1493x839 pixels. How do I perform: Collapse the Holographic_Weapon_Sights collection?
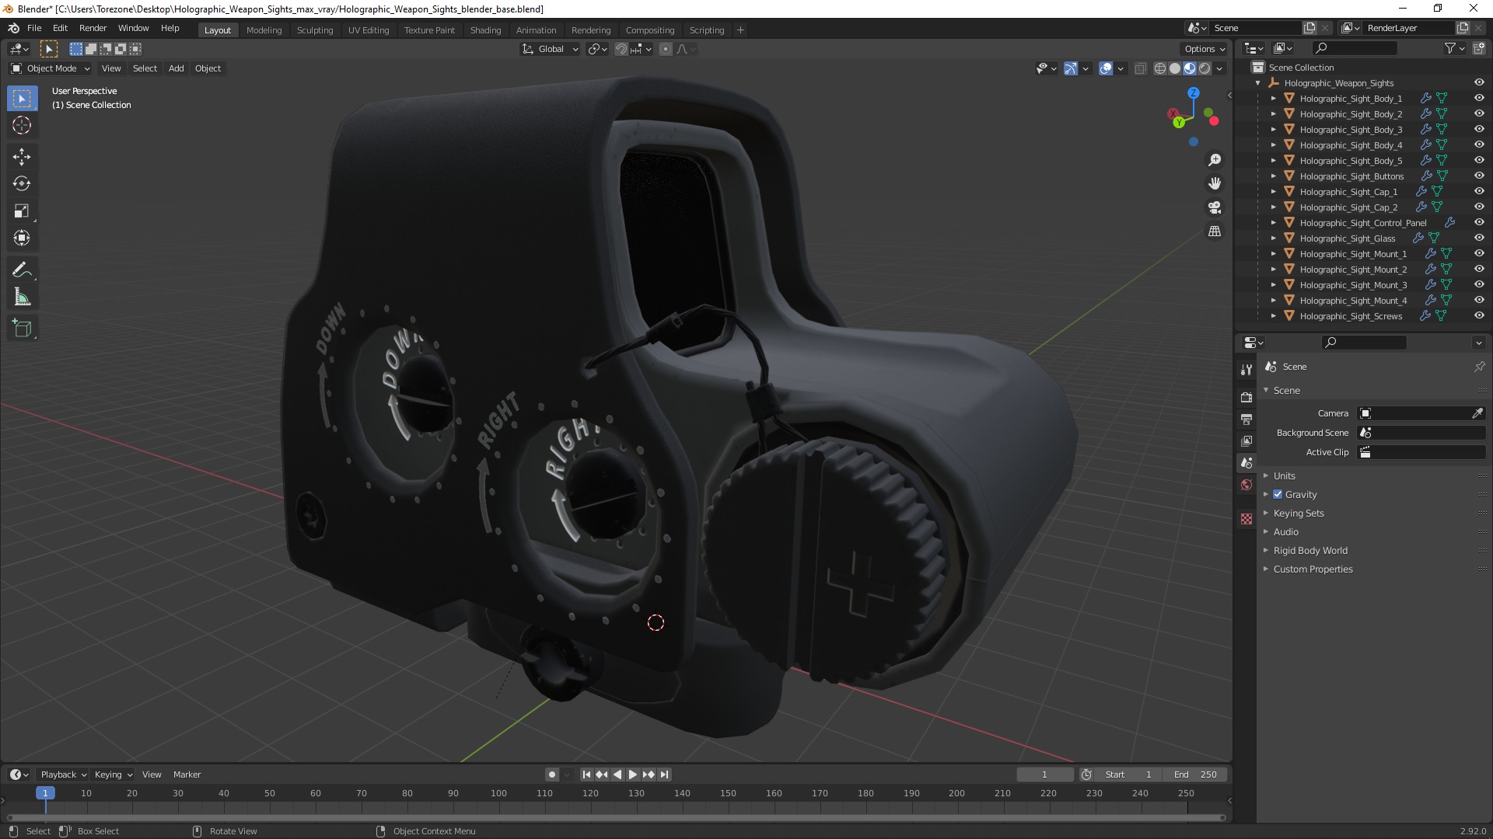pyautogui.click(x=1258, y=83)
